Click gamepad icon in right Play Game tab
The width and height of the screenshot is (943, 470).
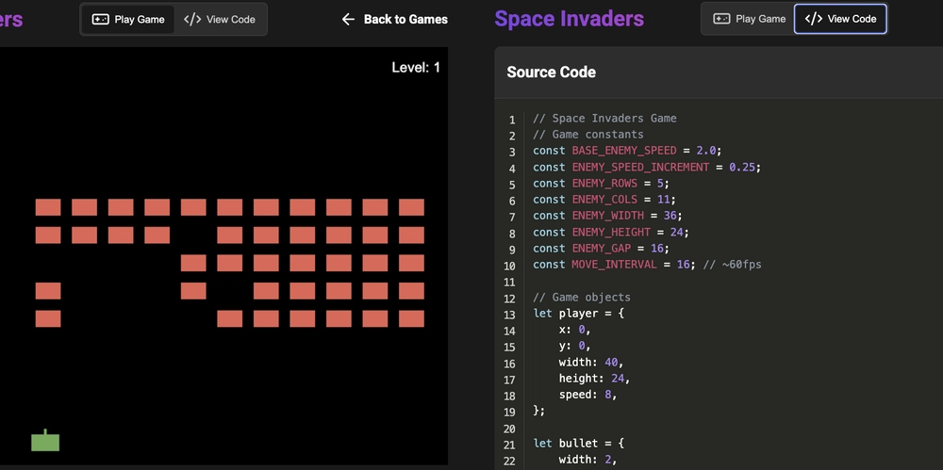click(721, 19)
